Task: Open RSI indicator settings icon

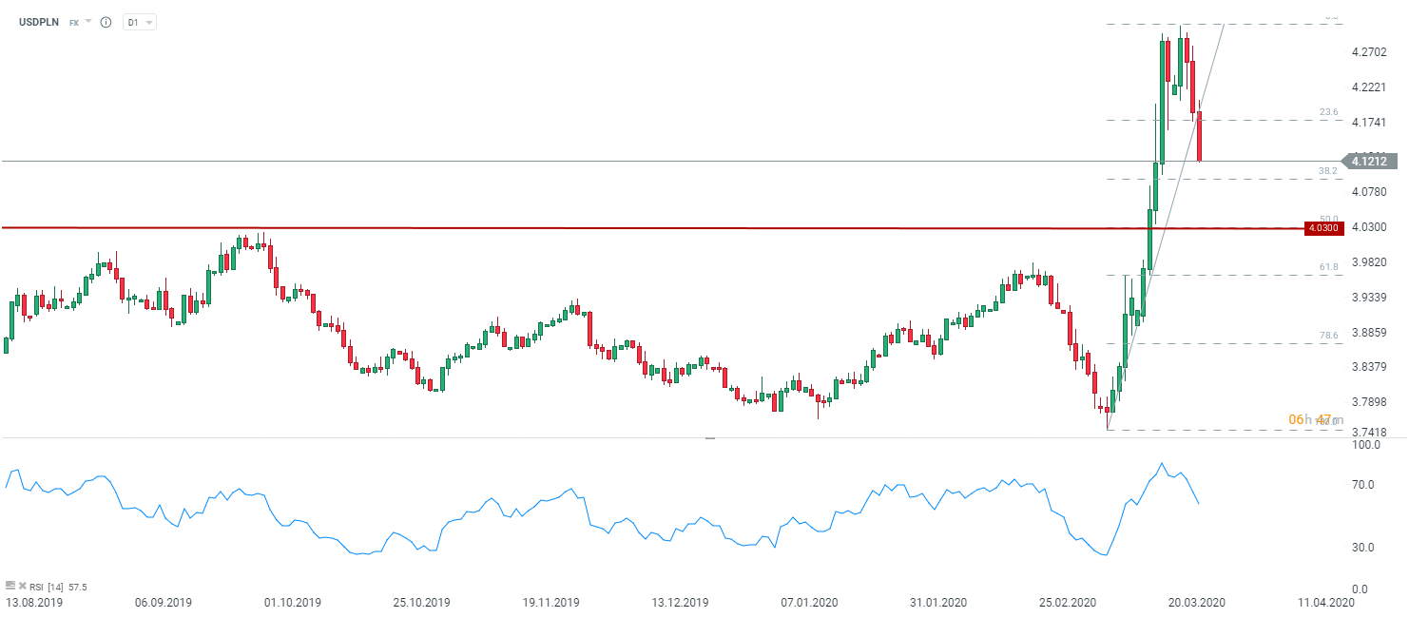Action: 10,587
